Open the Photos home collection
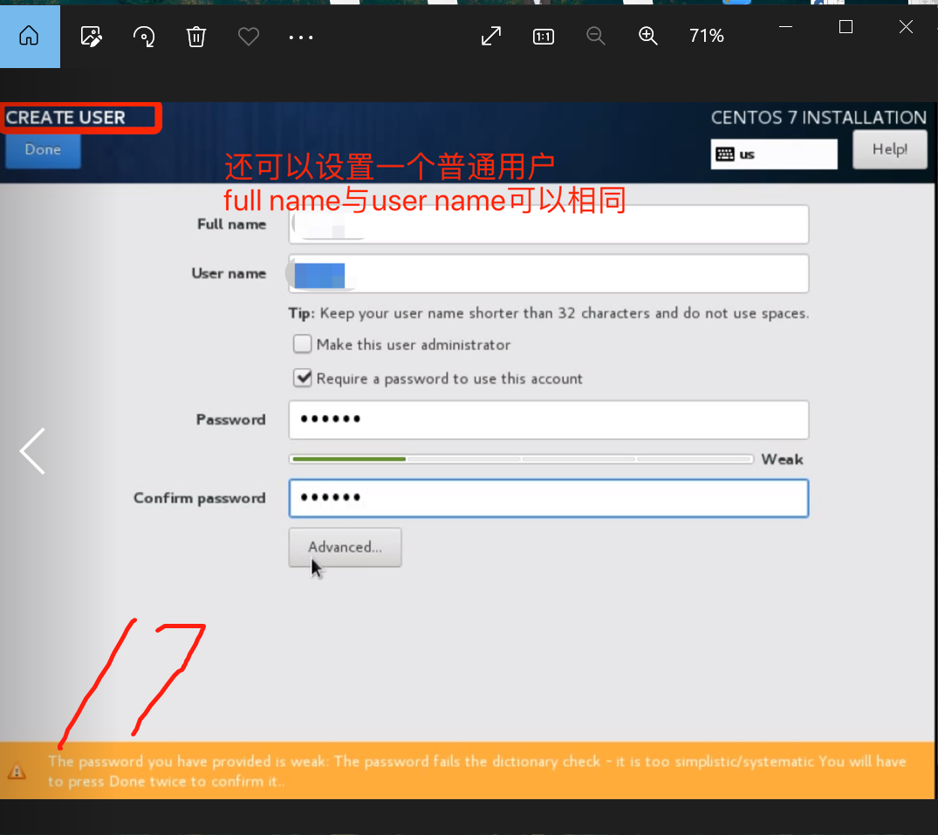Image resolution: width=938 pixels, height=835 pixels. click(29, 37)
